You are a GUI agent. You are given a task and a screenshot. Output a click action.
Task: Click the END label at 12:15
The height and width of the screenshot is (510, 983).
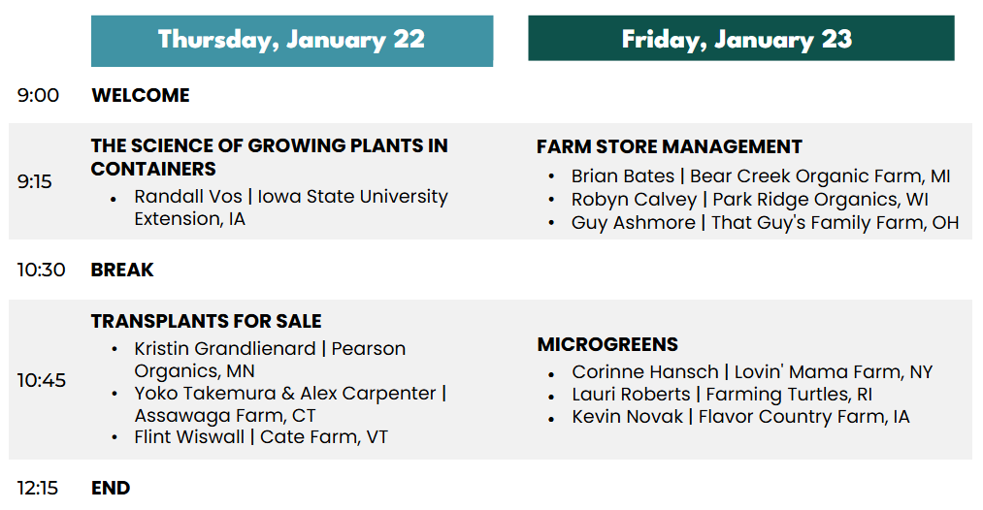coord(111,488)
